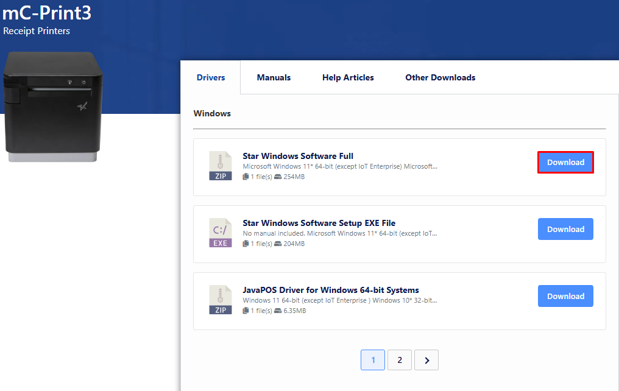Viewport: 619px width, 391px height.
Task: Switch to the Drivers tab
Action: point(211,77)
